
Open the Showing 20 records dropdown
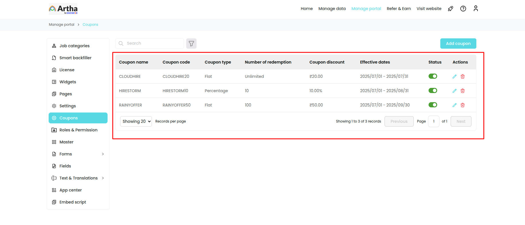pyautogui.click(x=136, y=121)
